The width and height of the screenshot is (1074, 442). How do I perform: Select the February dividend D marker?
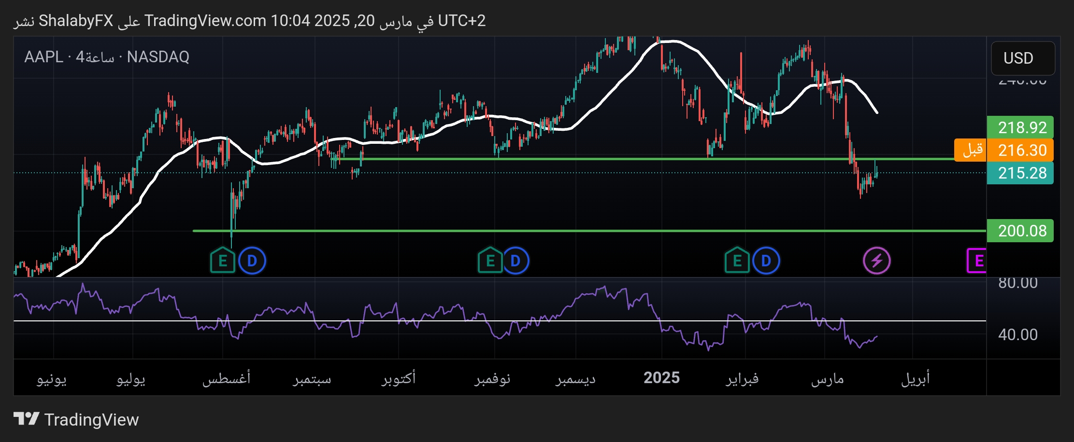tap(766, 261)
